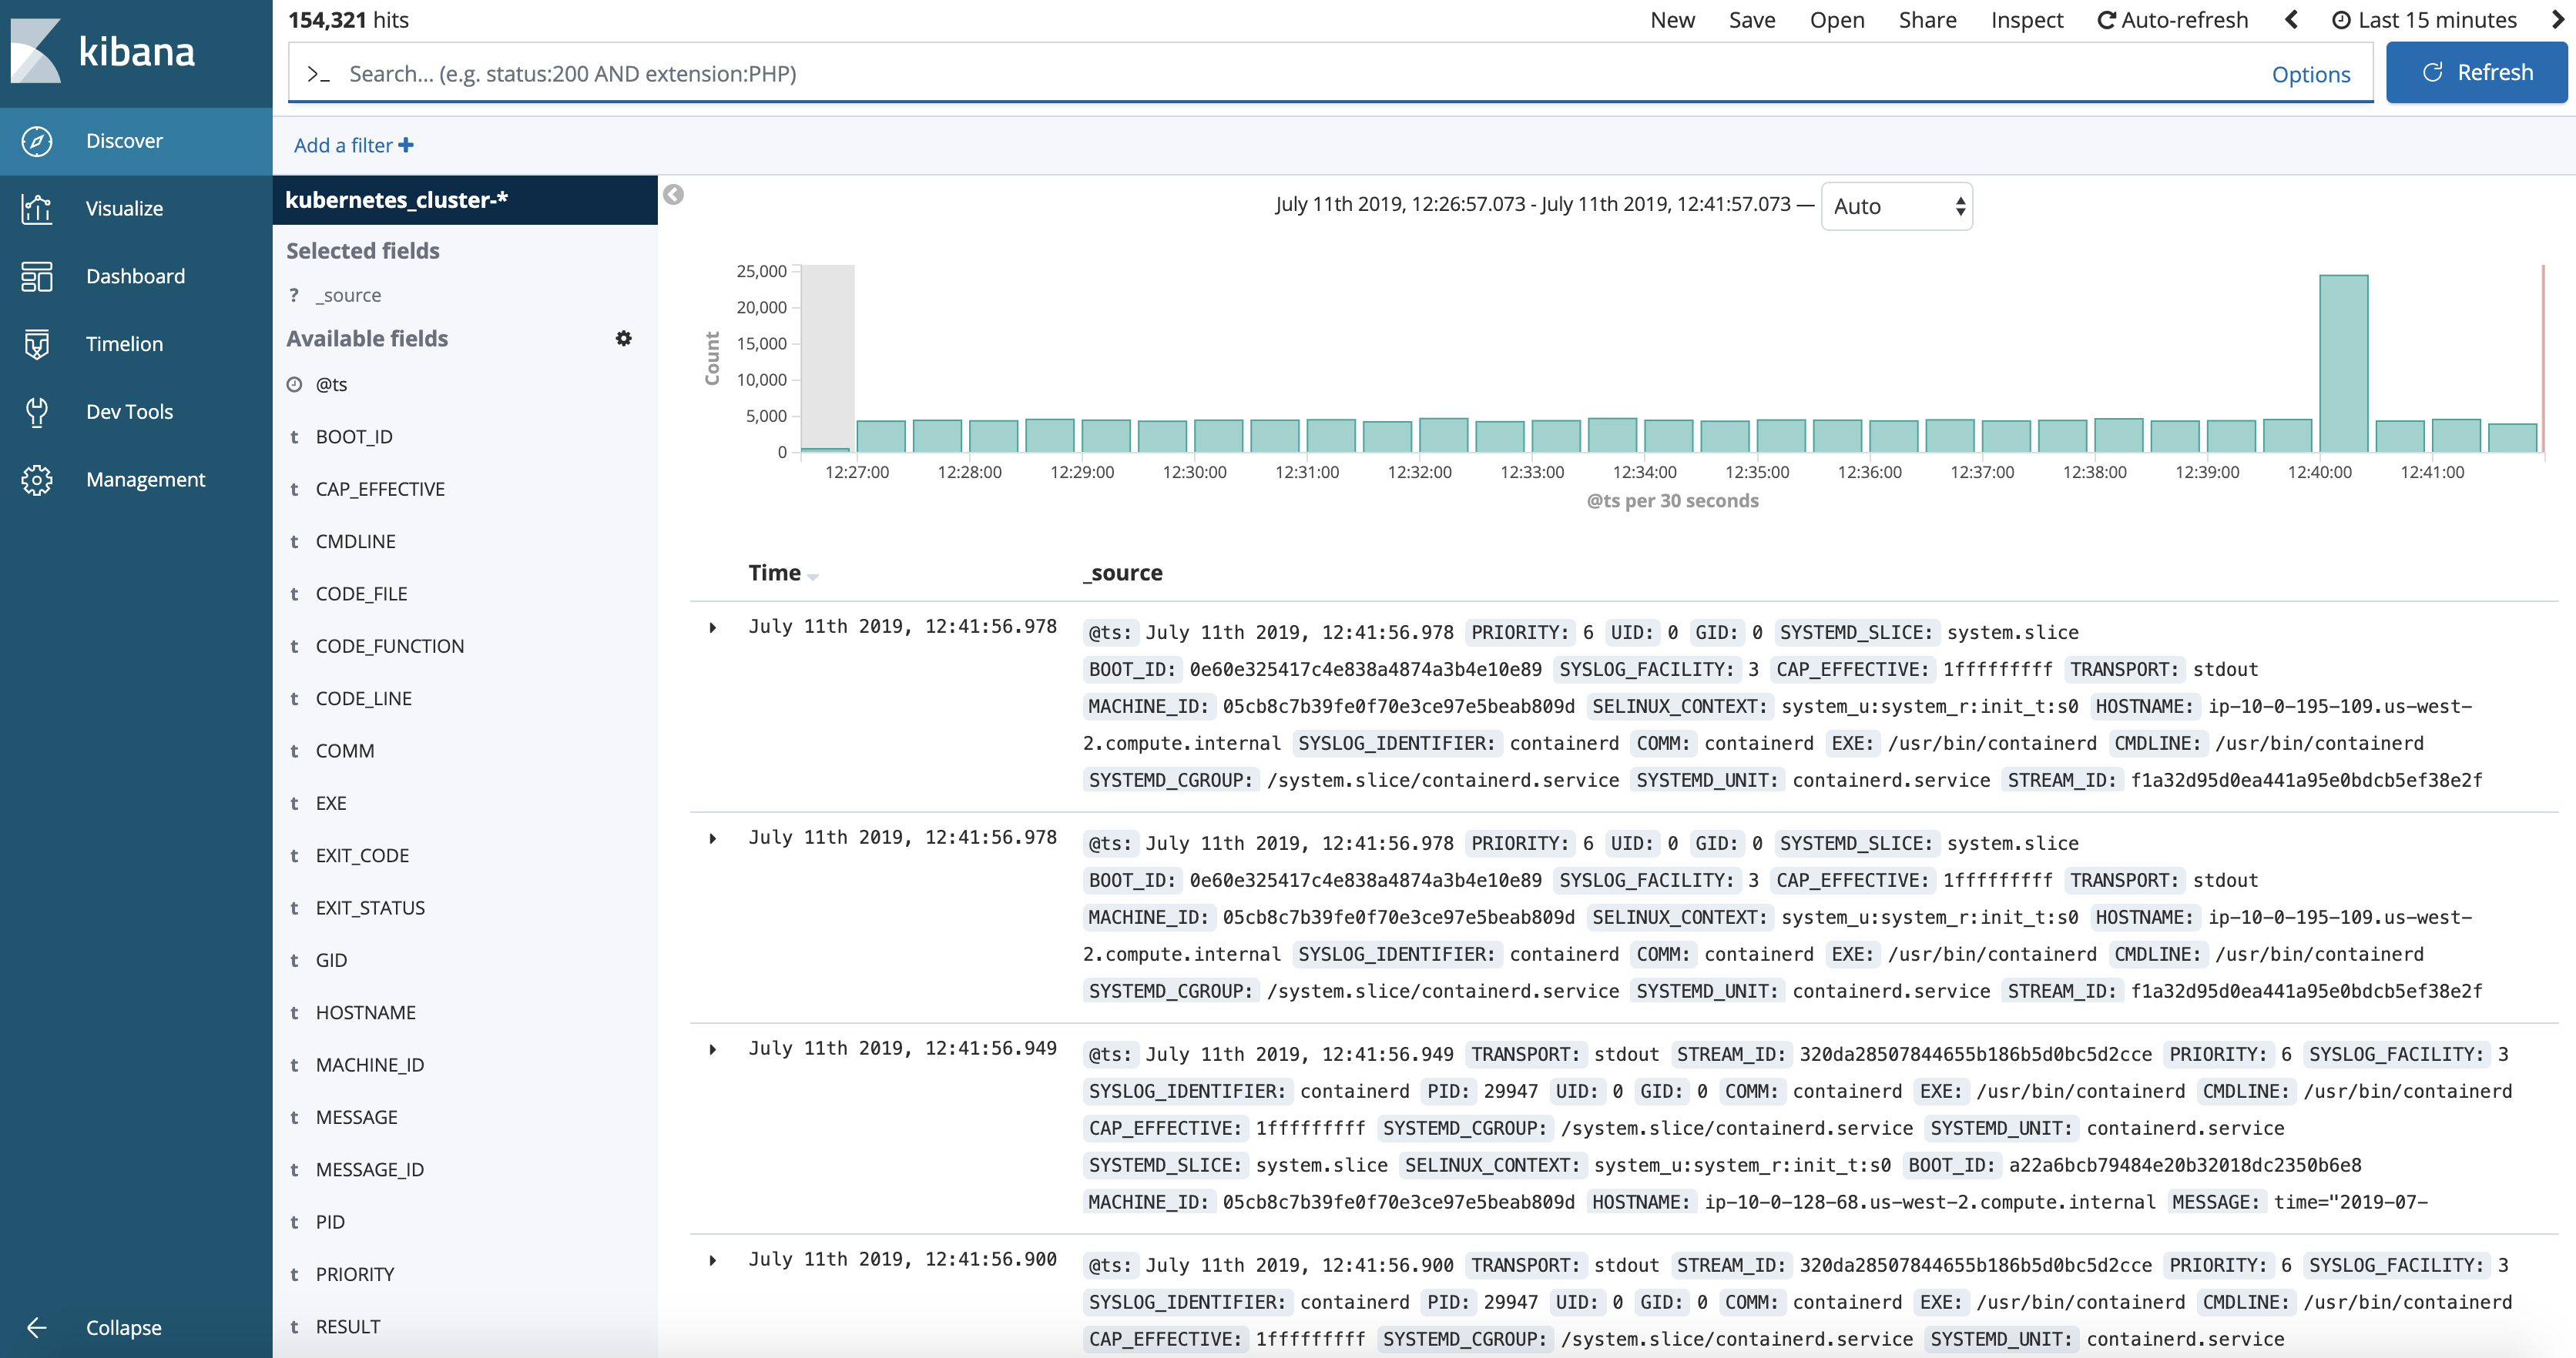
Task: Click the blue Refresh button
Action: pyautogui.click(x=2476, y=73)
